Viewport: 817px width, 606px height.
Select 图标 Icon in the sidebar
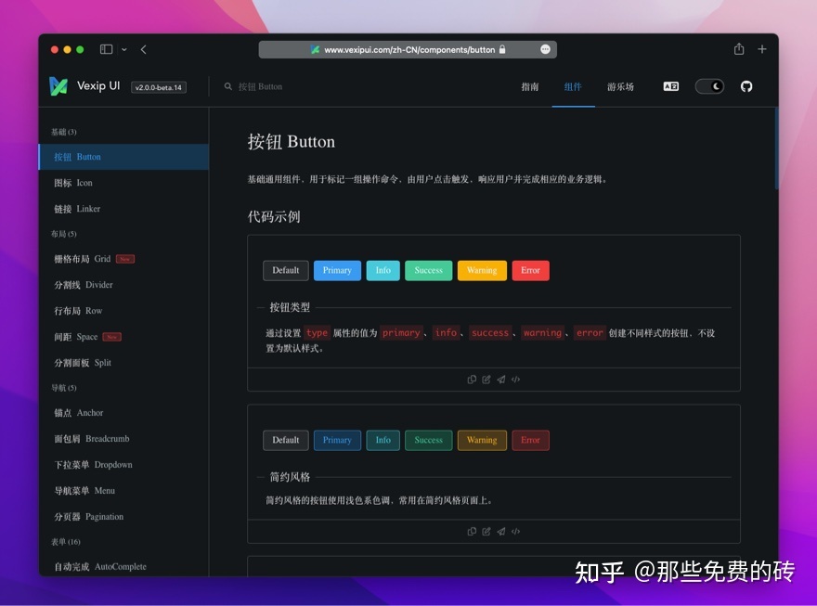coord(124,183)
